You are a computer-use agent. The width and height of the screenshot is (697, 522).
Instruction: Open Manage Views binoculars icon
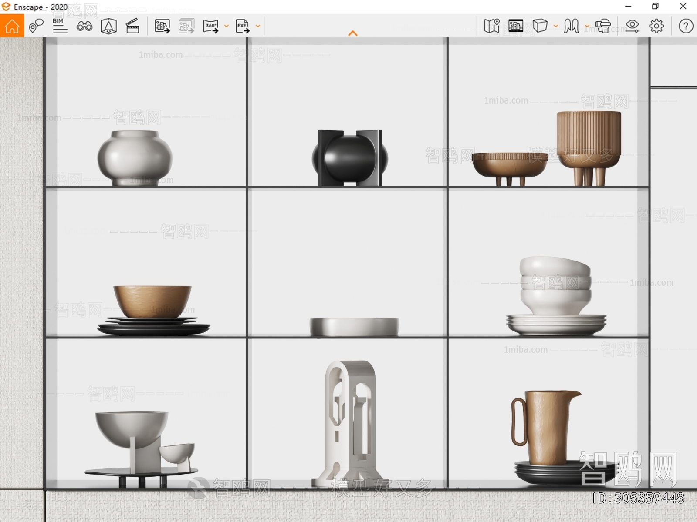pyautogui.click(x=84, y=27)
